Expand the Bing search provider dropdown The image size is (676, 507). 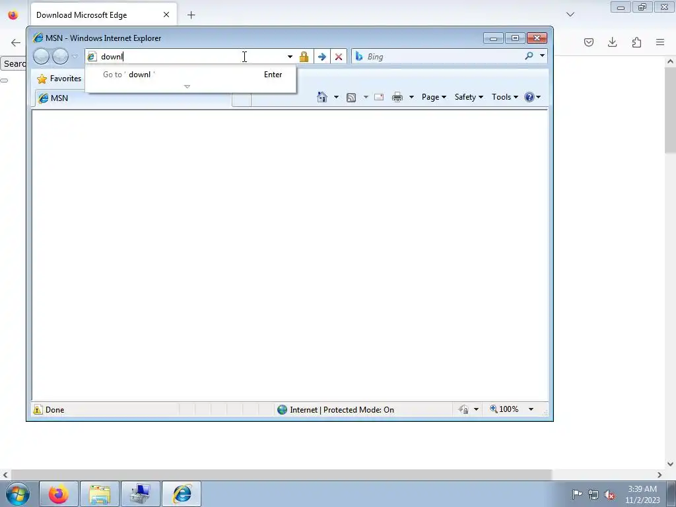tap(542, 55)
